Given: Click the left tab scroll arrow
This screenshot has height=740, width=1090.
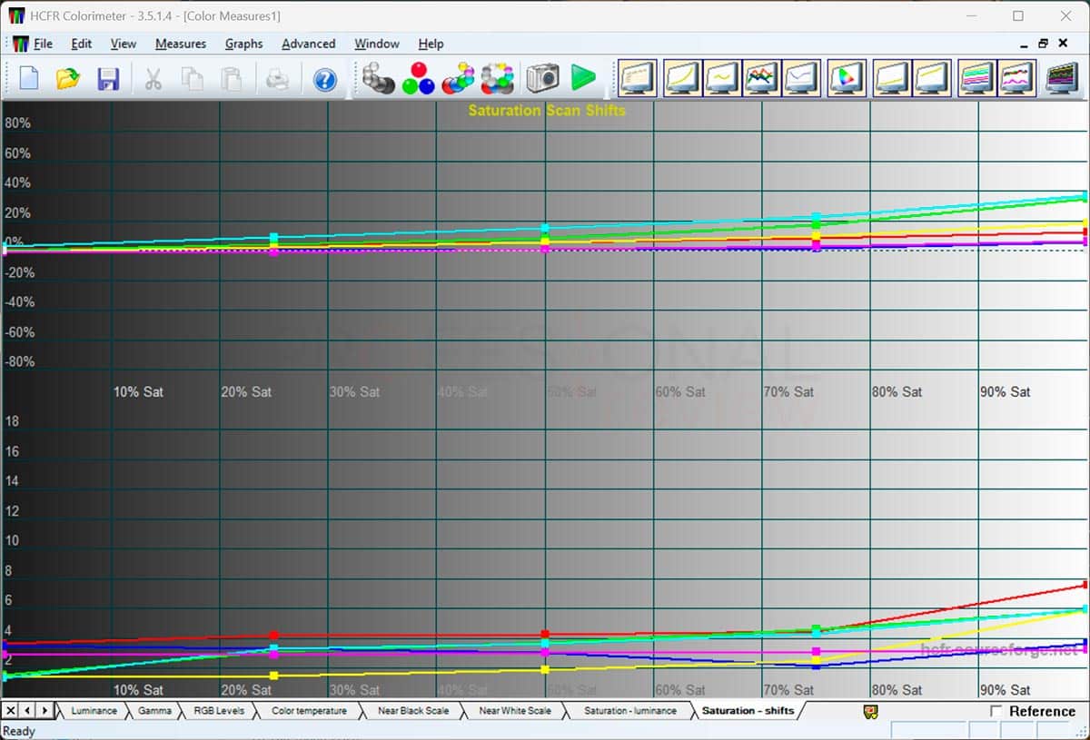Looking at the screenshot, I should [27, 710].
